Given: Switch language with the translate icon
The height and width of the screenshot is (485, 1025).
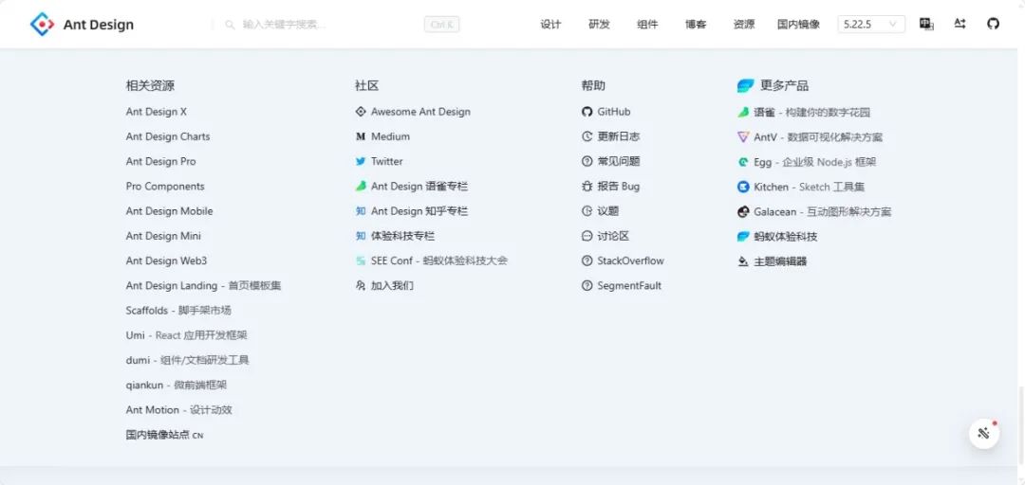Looking at the screenshot, I should (926, 24).
